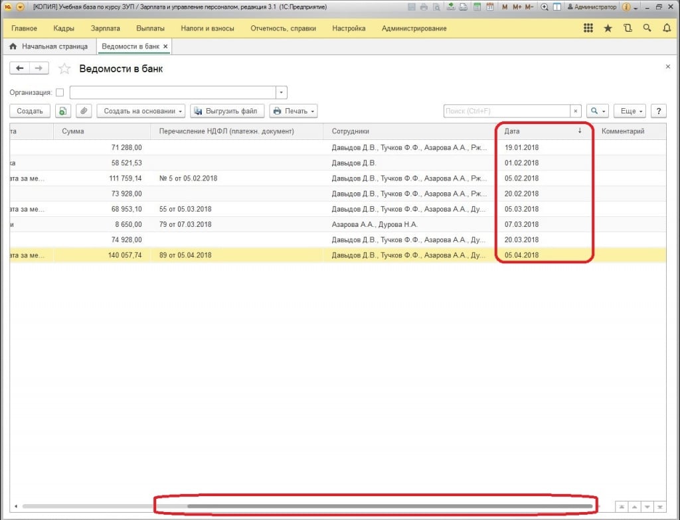The width and height of the screenshot is (680, 520).
Task: Open the Зарплата menu section
Action: pos(105,29)
